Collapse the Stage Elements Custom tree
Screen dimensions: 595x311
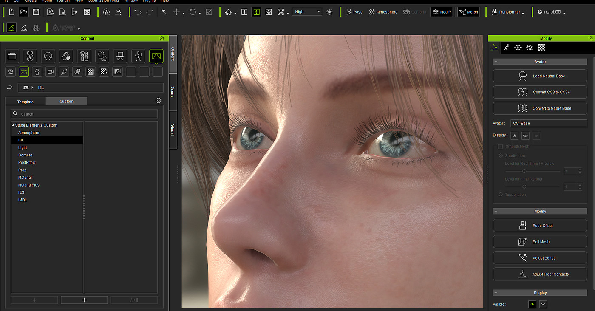point(13,125)
